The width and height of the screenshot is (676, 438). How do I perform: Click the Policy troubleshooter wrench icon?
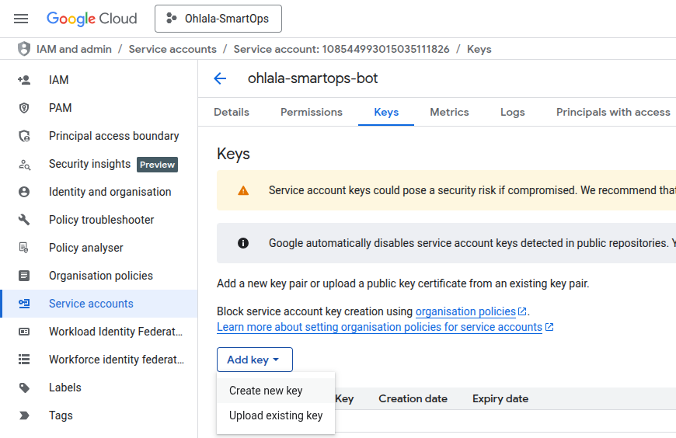(24, 220)
